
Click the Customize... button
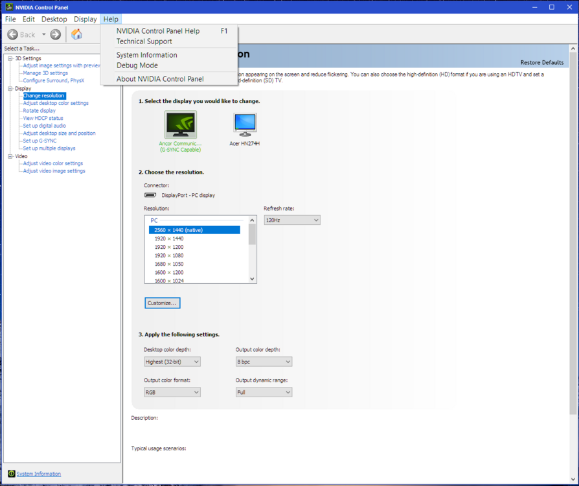(163, 303)
